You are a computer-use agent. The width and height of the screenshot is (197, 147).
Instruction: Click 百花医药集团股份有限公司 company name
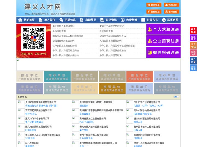click(x=39, y=110)
